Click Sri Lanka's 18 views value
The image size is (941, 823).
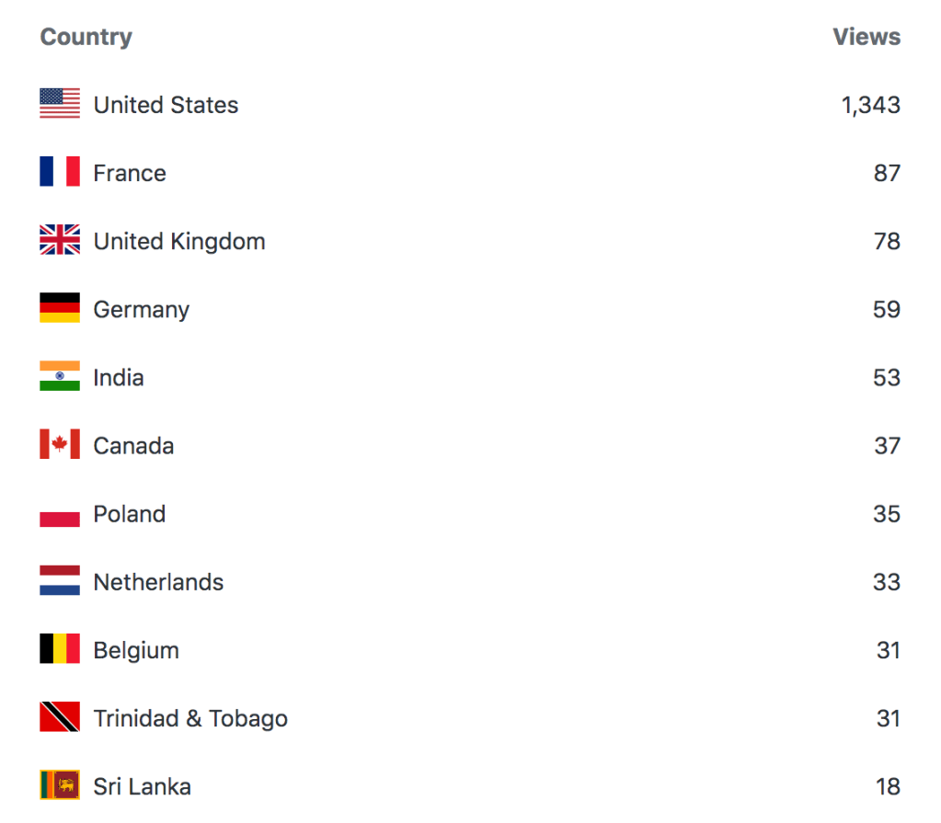point(888,786)
